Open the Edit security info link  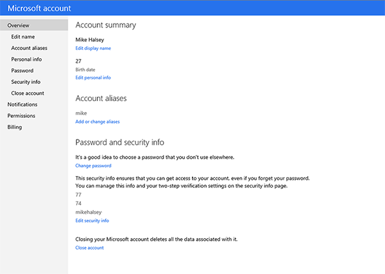[x=92, y=220]
